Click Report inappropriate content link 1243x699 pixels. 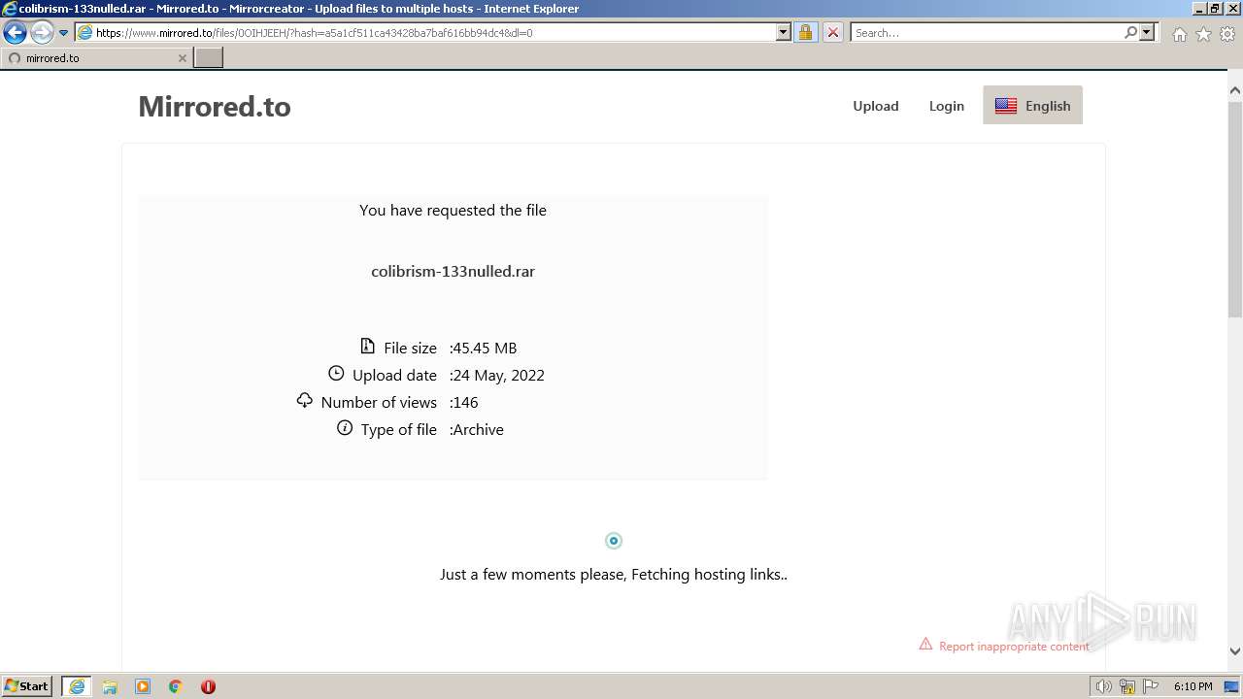click(1014, 647)
